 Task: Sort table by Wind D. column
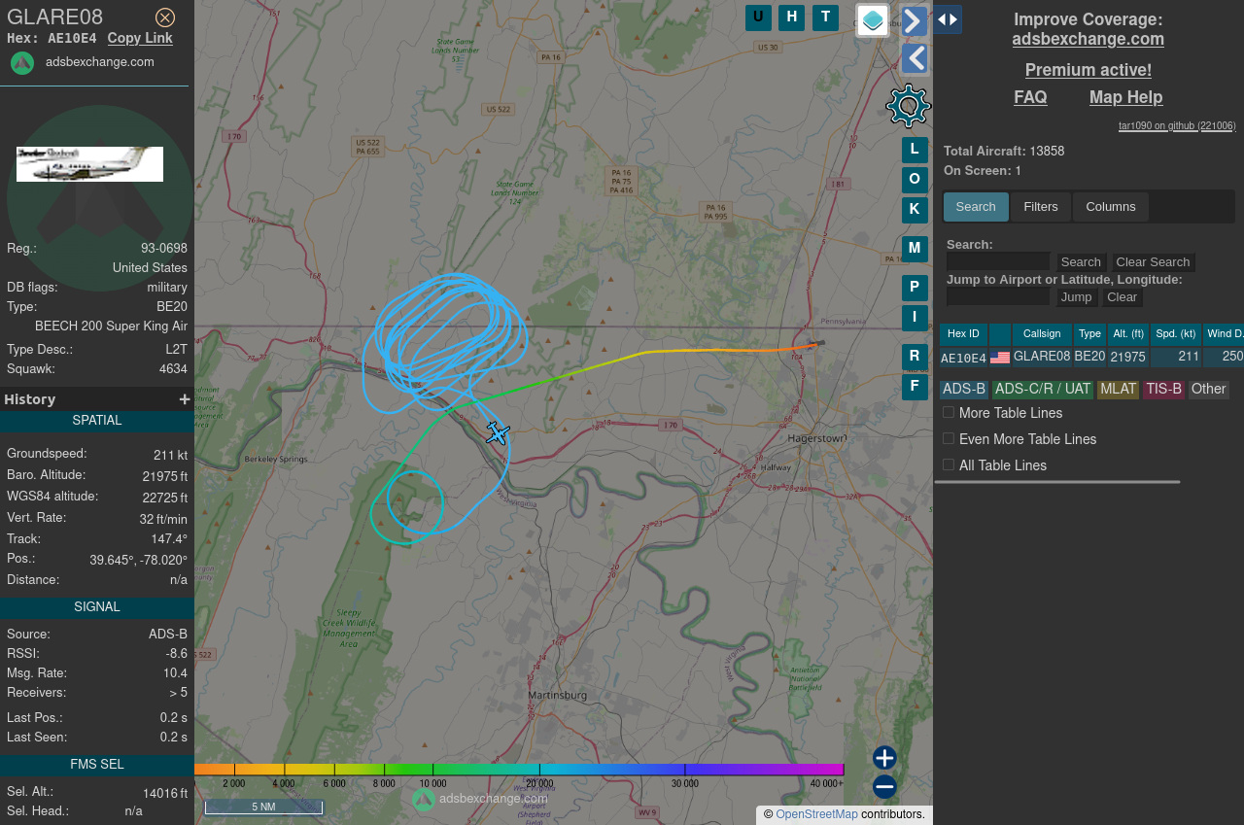(1224, 334)
